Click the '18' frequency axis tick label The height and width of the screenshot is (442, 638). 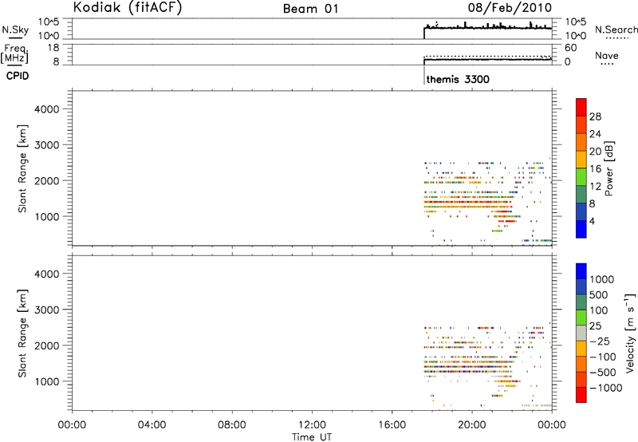53,48
